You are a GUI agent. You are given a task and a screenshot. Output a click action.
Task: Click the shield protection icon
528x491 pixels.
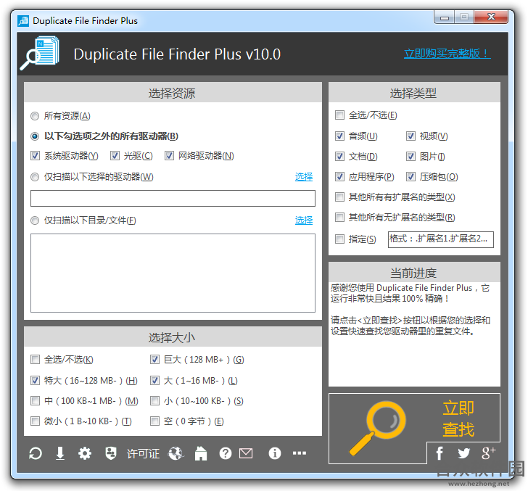click(111, 453)
